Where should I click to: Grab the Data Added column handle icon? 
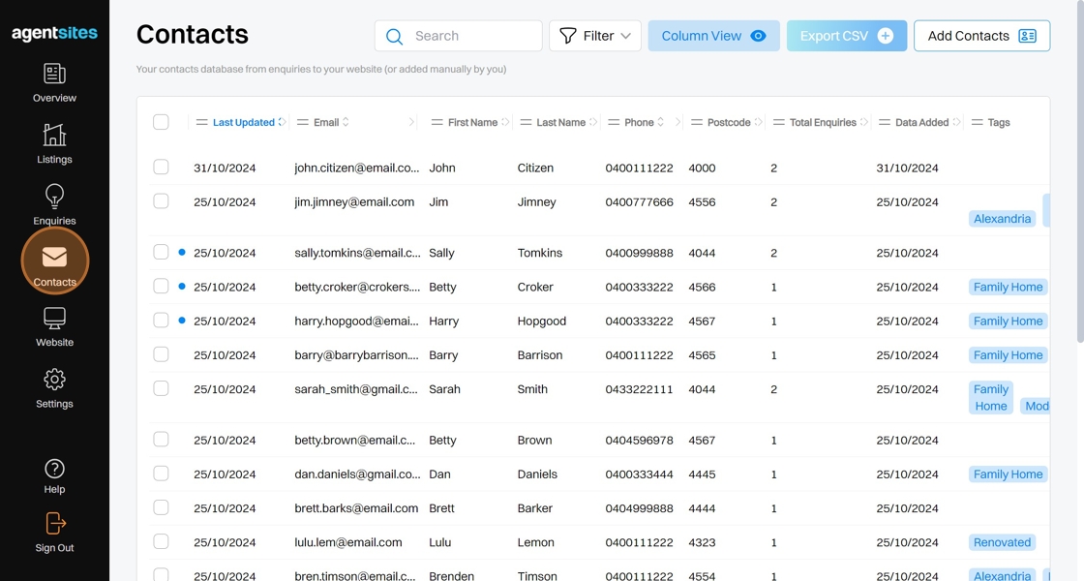pyautogui.click(x=885, y=122)
